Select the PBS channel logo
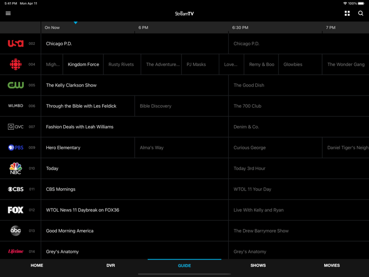 [15, 147]
